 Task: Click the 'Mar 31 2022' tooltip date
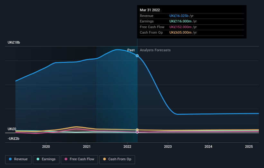pyautogui.click(x=150, y=10)
